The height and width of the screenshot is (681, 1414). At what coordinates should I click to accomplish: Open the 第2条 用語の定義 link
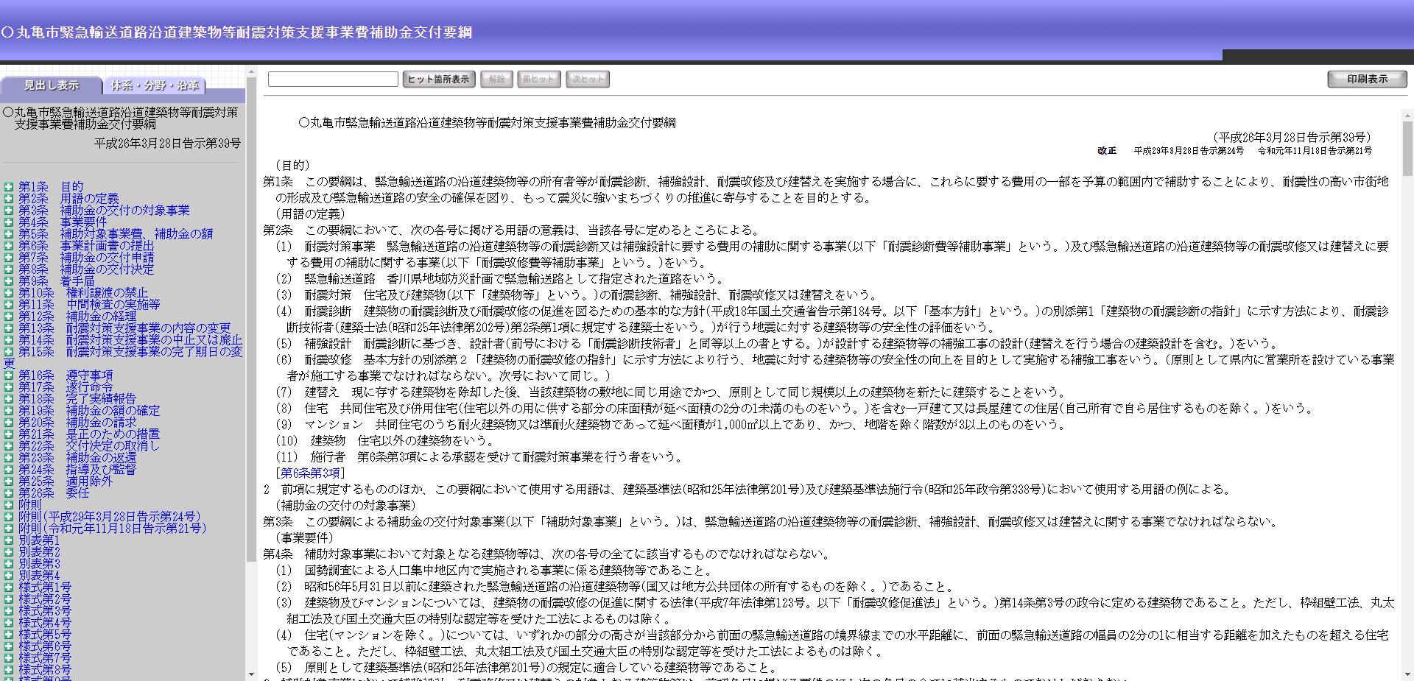pyautogui.click(x=70, y=199)
